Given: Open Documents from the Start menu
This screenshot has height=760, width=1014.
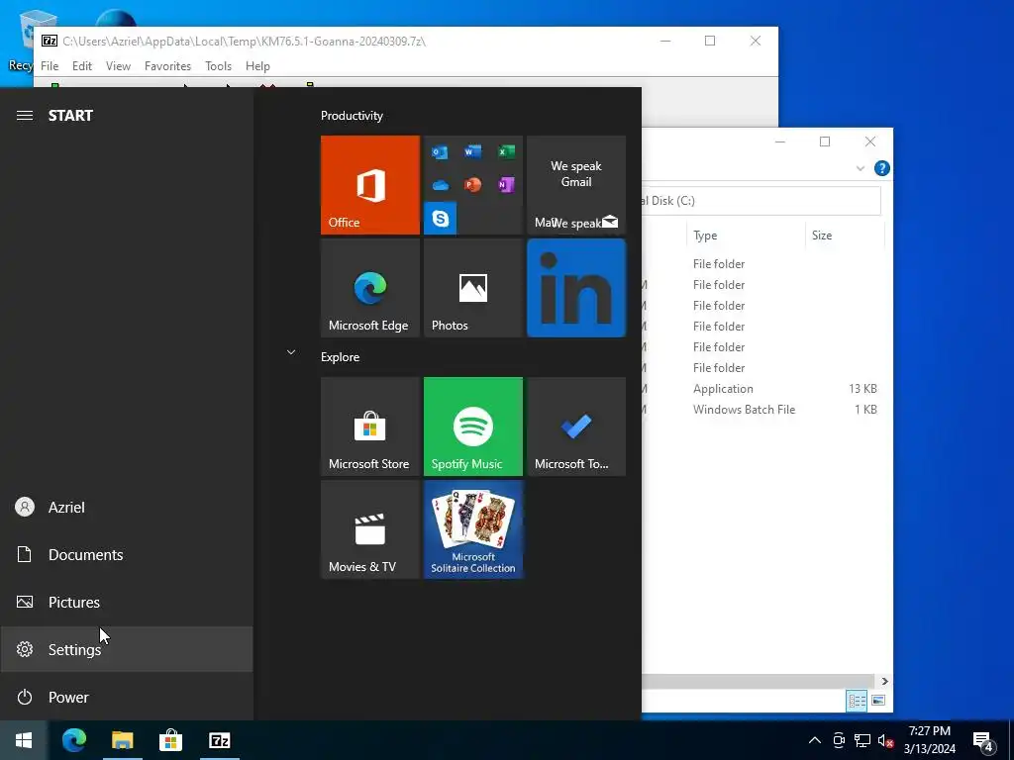Looking at the screenshot, I should click(x=126, y=554).
